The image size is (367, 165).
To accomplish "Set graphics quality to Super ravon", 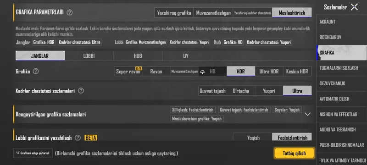I will point(128,71).
